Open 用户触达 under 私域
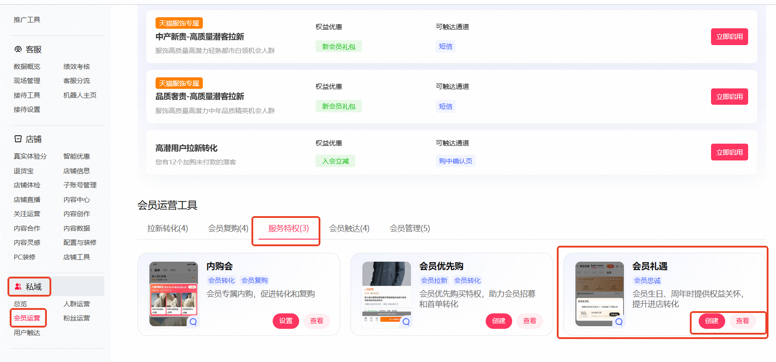This screenshot has width=776, height=362. (x=27, y=333)
